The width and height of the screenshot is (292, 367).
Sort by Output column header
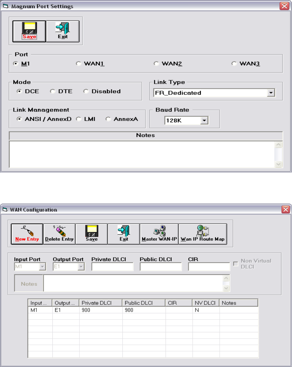(66, 303)
